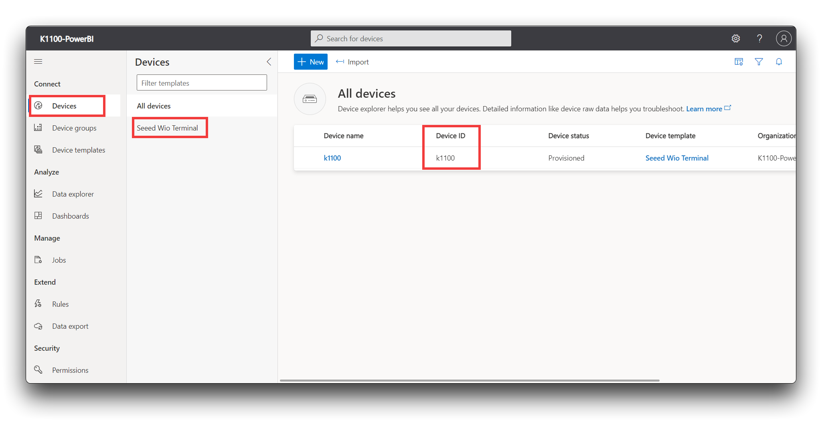Click the Device templates sidebar icon
The image size is (822, 422).
tap(38, 150)
